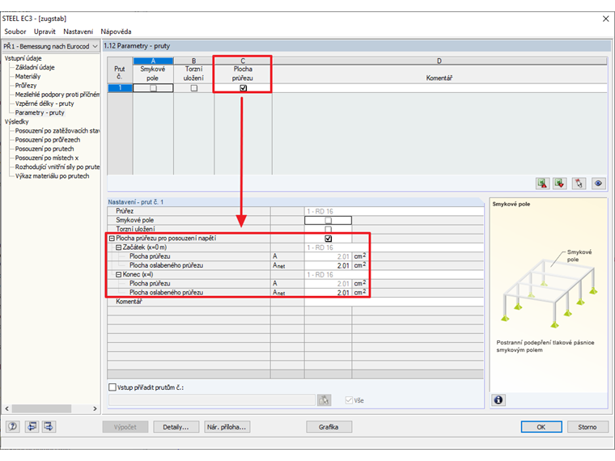Screen dimensions: 615x461
Task: Open the Soubor menu
Action: point(15,32)
